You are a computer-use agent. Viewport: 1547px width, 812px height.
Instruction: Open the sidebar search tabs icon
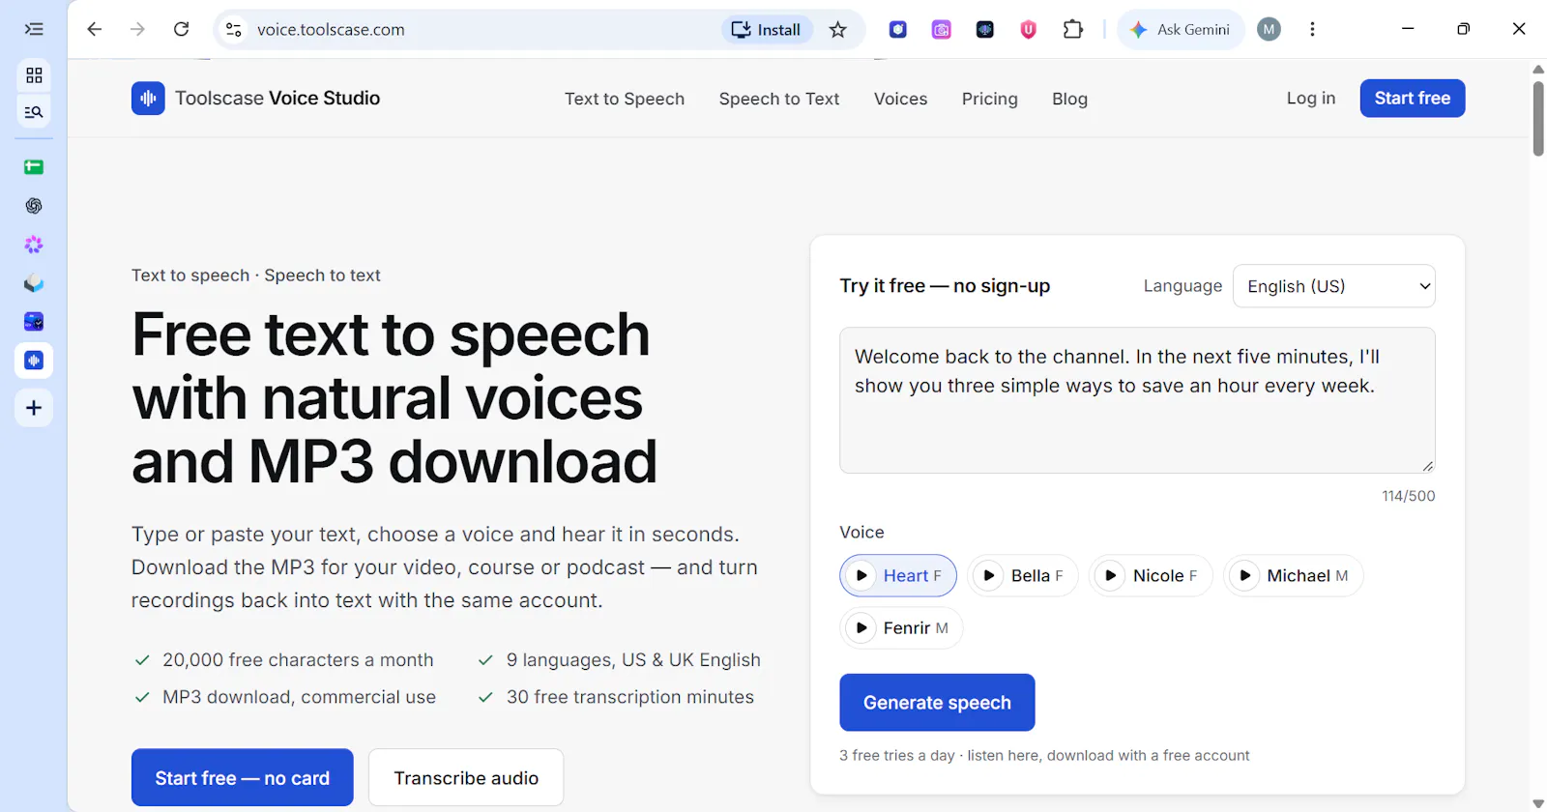(34, 112)
